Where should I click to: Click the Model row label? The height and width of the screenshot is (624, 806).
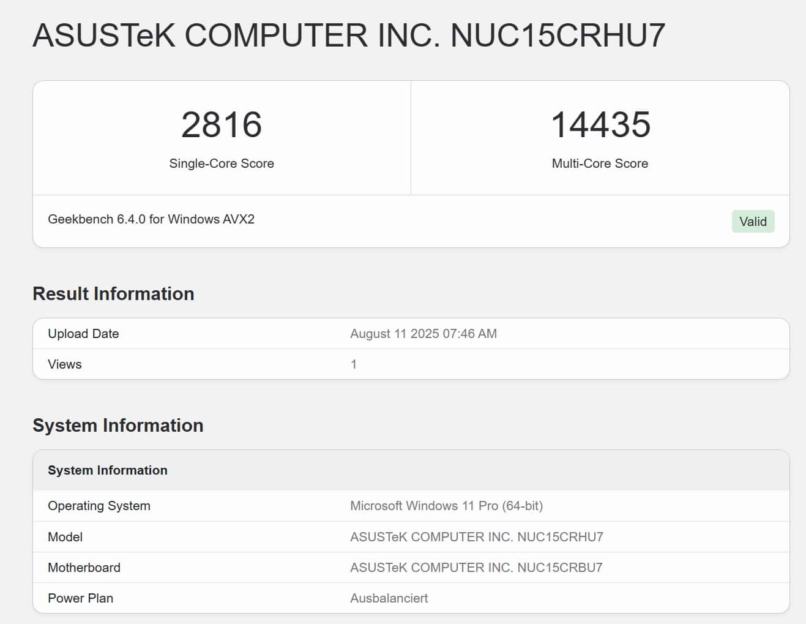point(65,537)
